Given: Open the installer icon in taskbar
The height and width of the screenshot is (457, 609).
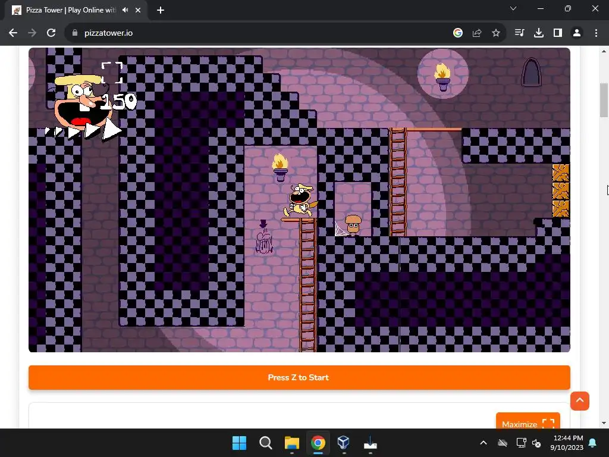Looking at the screenshot, I should (370, 443).
